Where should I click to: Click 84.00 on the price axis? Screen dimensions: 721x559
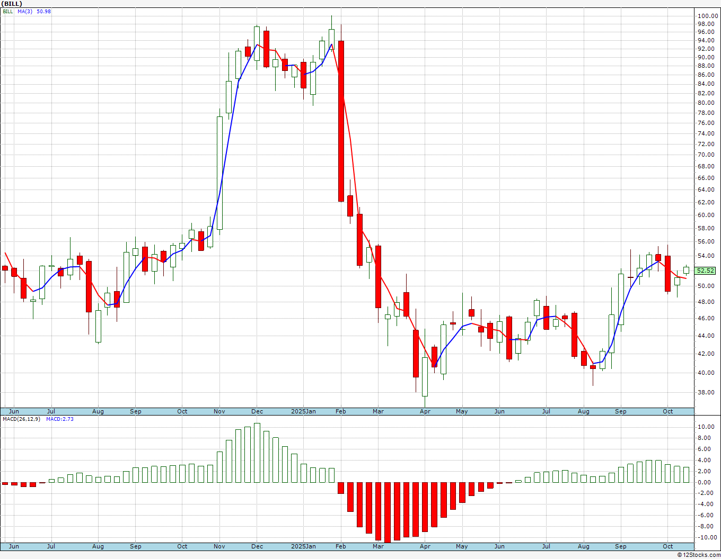click(707, 84)
